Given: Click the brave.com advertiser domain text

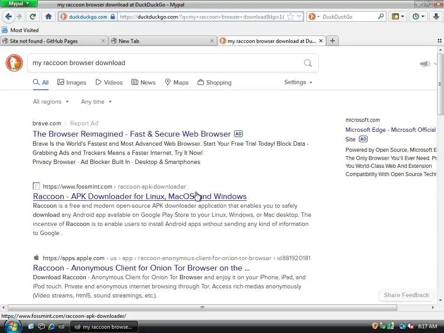Looking at the screenshot, I should click(47, 123).
